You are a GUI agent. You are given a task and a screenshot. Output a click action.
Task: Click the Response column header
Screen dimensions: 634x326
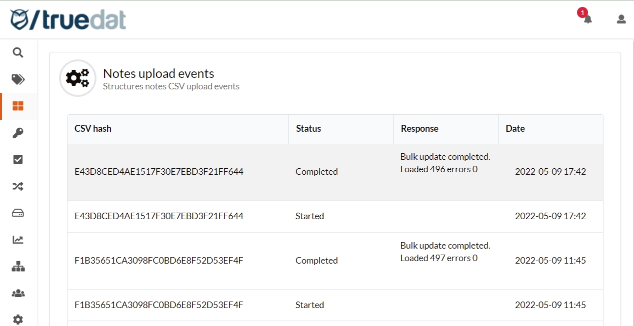point(419,129)
